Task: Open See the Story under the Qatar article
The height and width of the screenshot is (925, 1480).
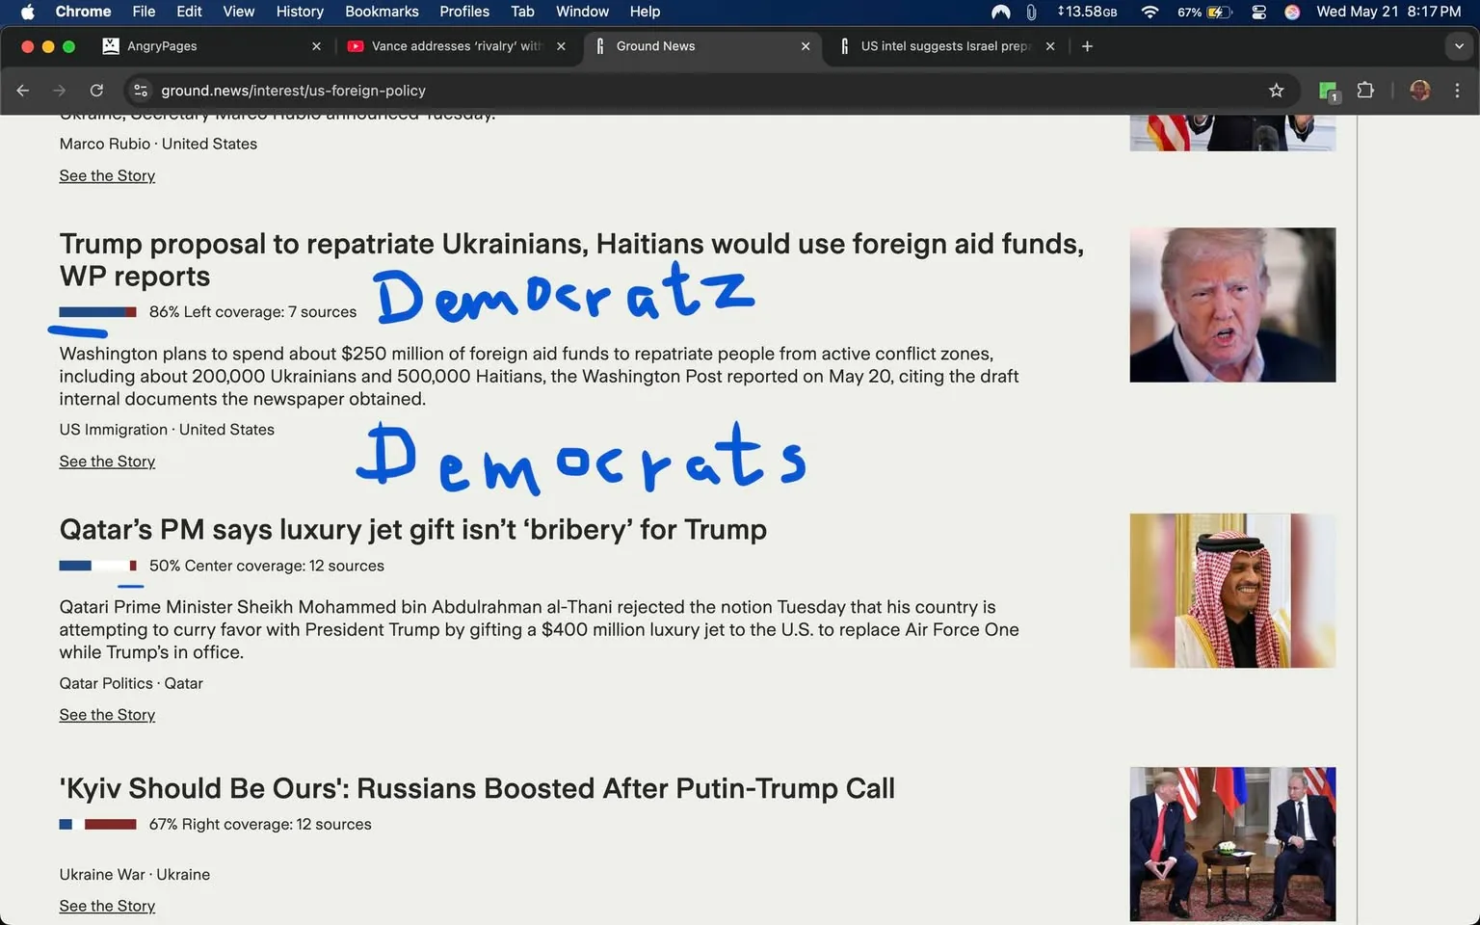Action: point(107,714)
